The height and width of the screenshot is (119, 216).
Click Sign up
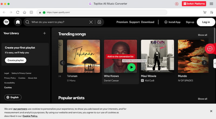click(190, 22)
